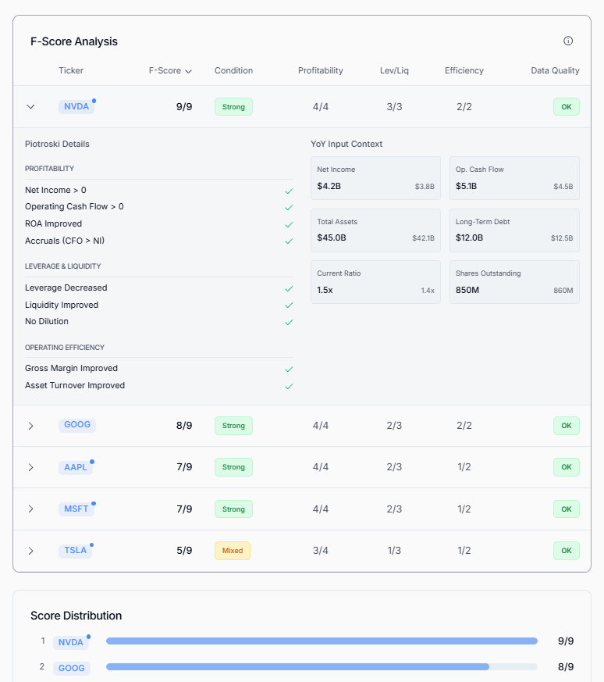Click NVDA's OK data quality badge

pos(567,106)
